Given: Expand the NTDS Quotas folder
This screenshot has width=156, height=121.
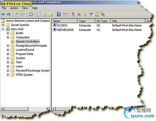Looking at the screenshot, I should pos(8,75).
